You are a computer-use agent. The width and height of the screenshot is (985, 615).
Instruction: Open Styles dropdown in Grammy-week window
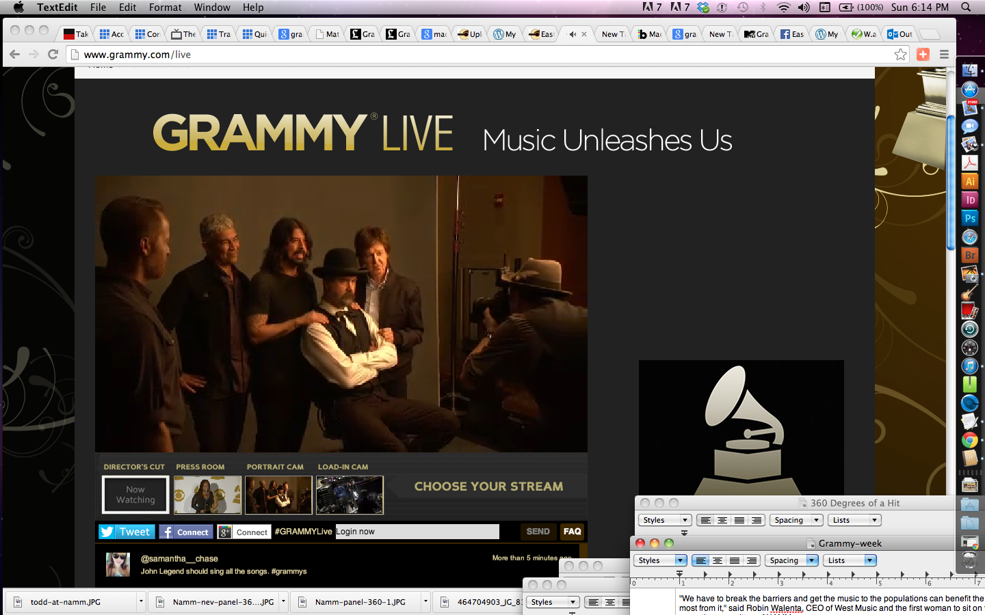coord(660,560)
